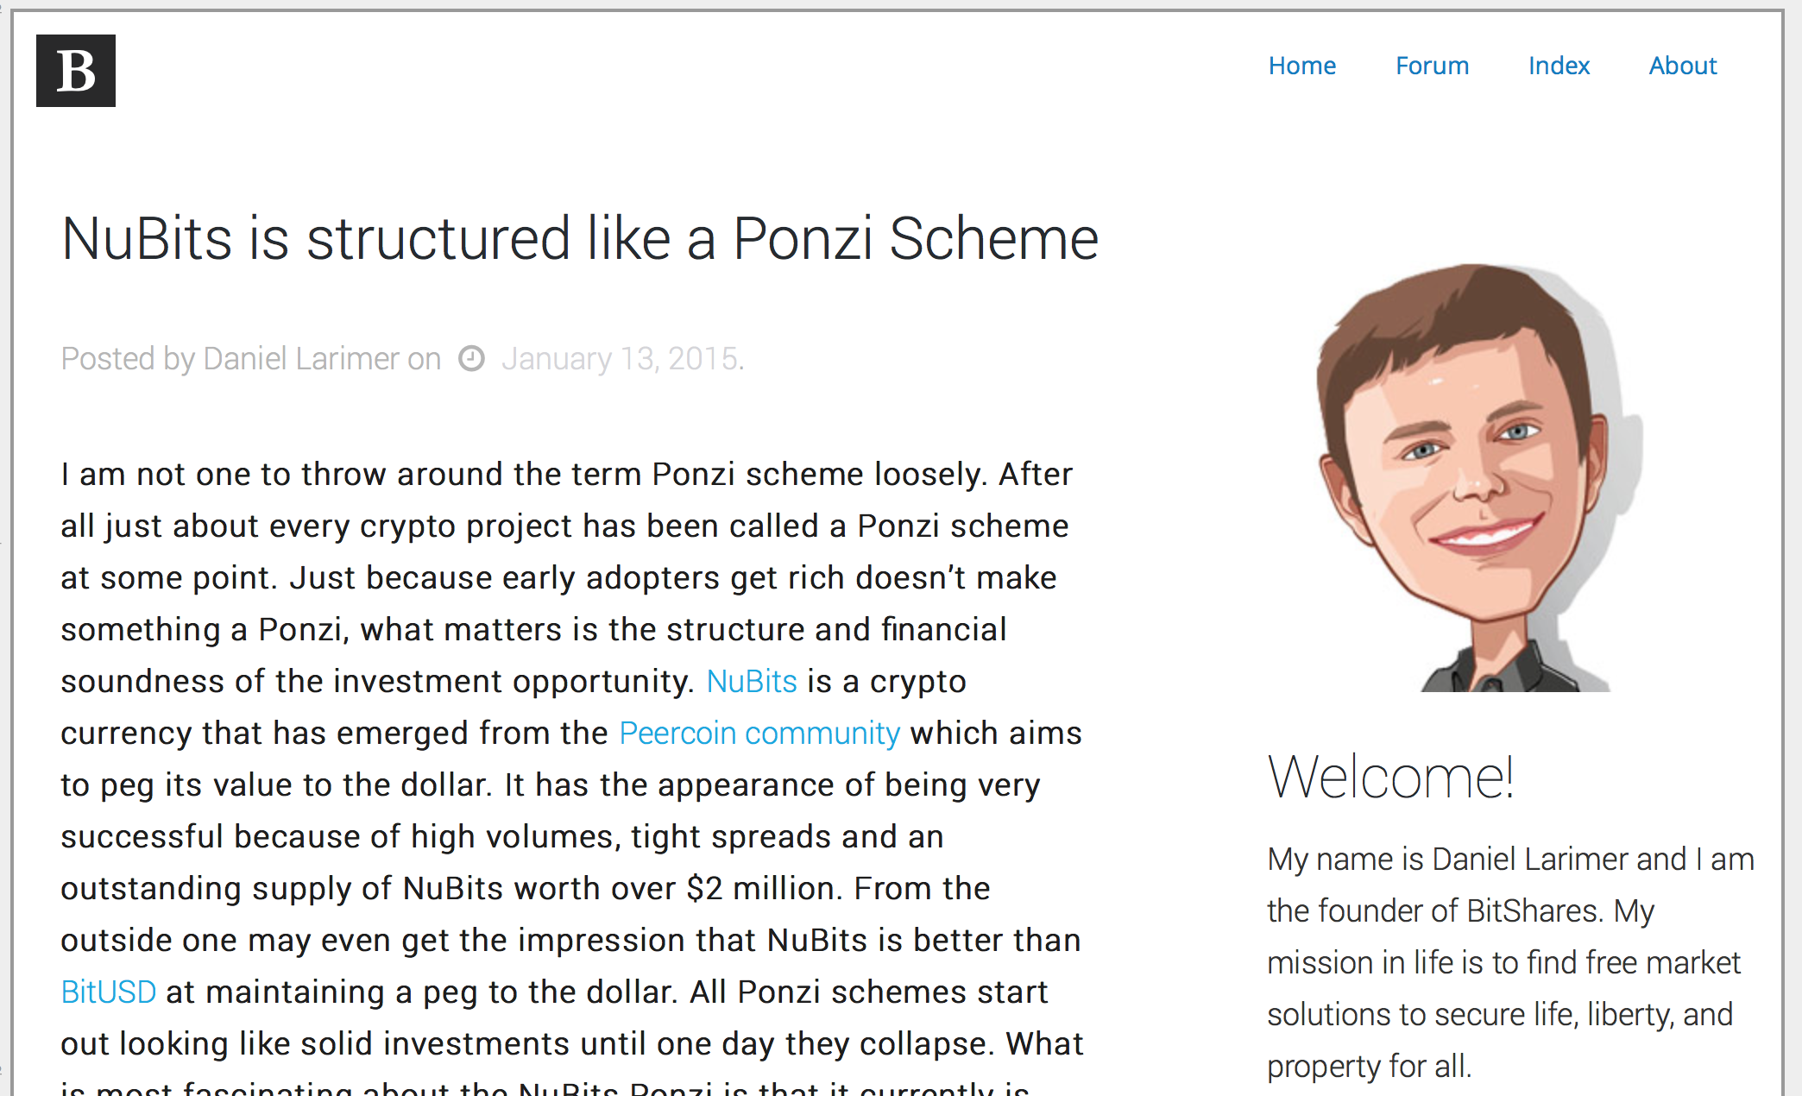Go to the Forum page
Viewport: 1802px width, 1096px height.
pos(1432,66)
